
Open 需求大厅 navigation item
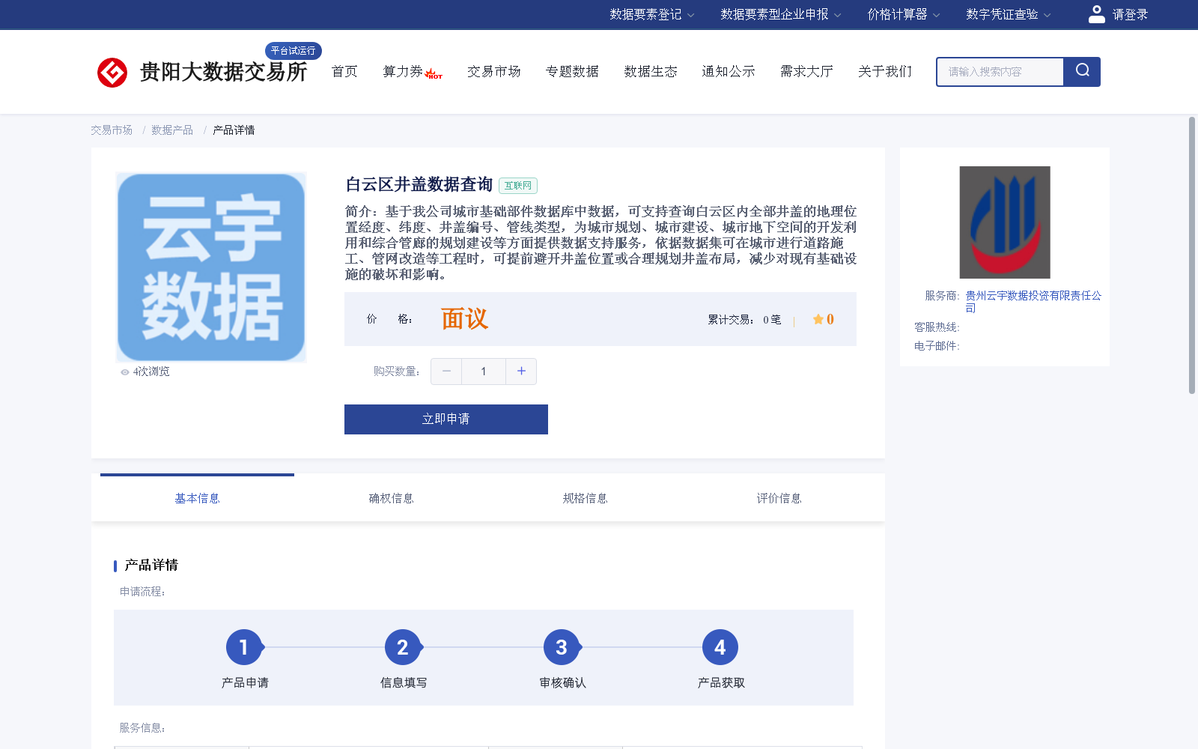pyautogui.click(x=806, y=71)
